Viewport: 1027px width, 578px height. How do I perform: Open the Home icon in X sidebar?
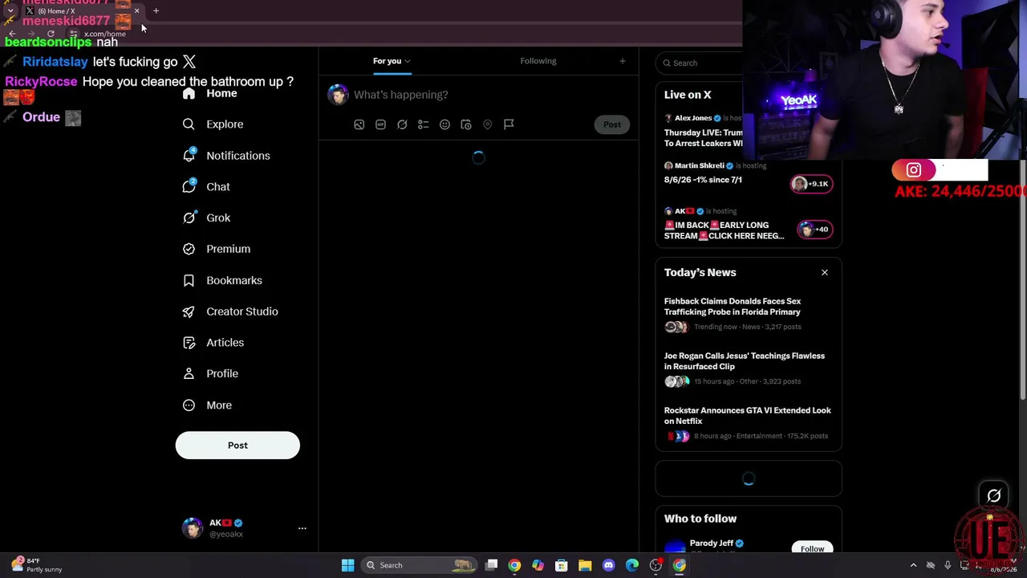pos(189,94)
